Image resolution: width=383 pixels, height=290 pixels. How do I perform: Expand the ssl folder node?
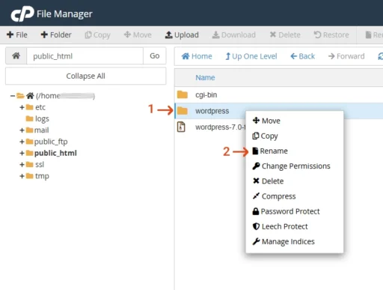coord(22,165)
